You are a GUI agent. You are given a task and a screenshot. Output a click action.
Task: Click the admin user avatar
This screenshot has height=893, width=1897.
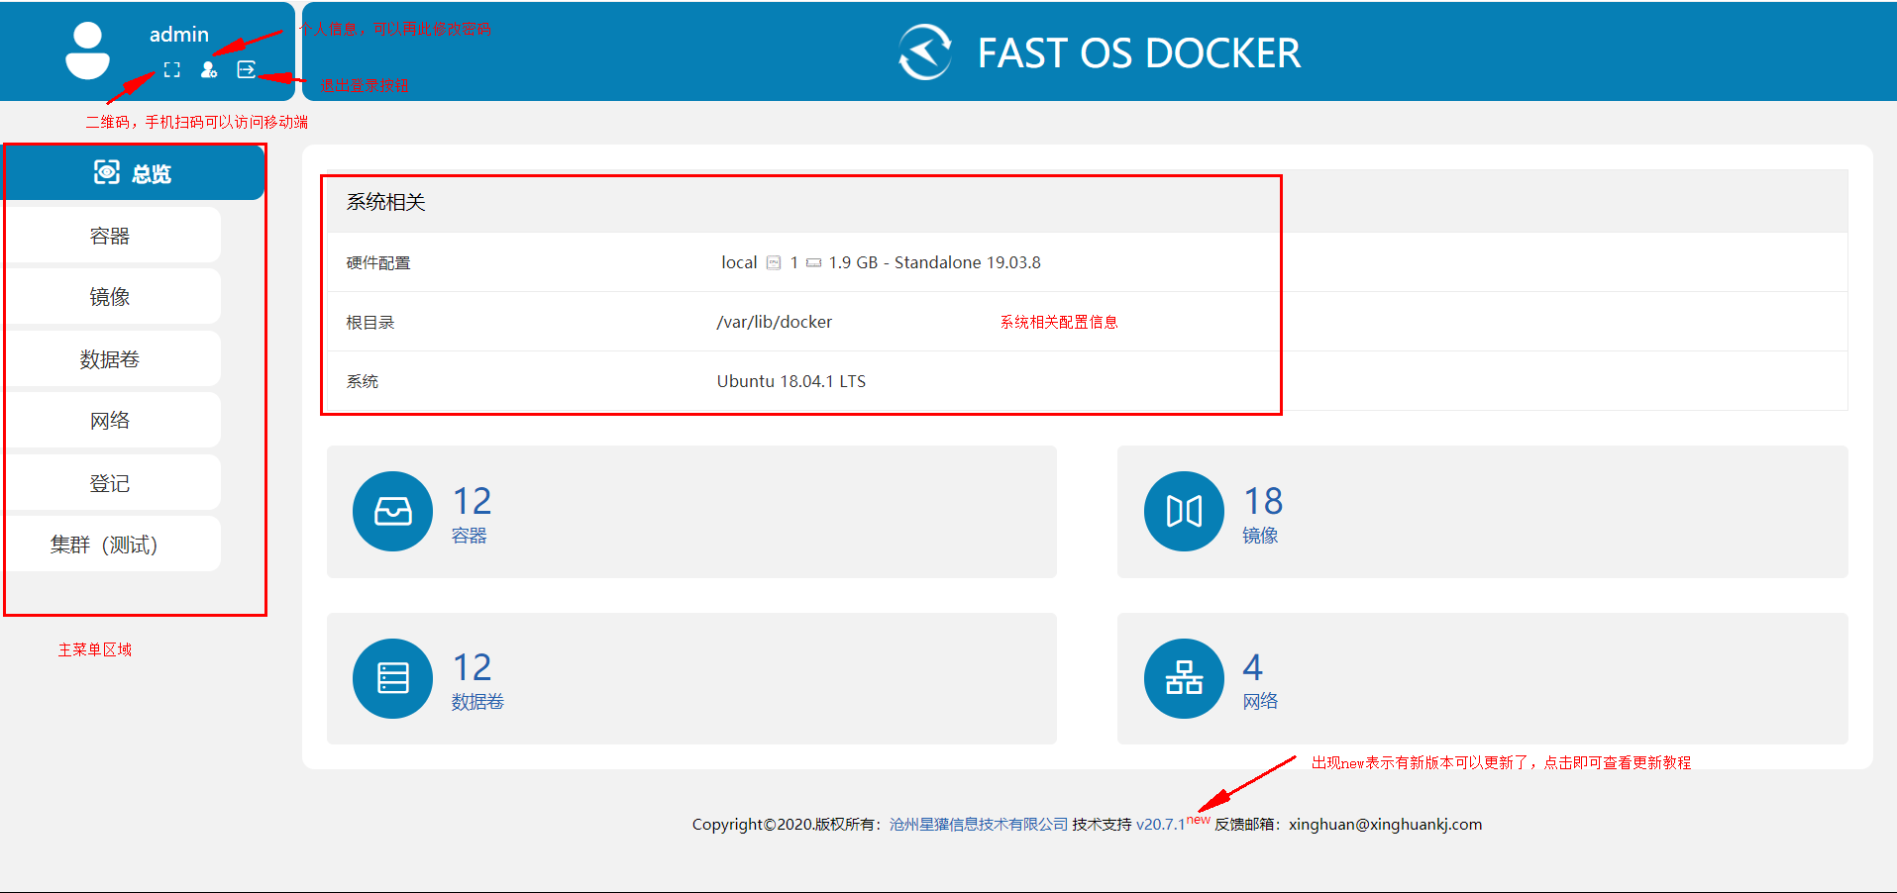tap(87, 51)
